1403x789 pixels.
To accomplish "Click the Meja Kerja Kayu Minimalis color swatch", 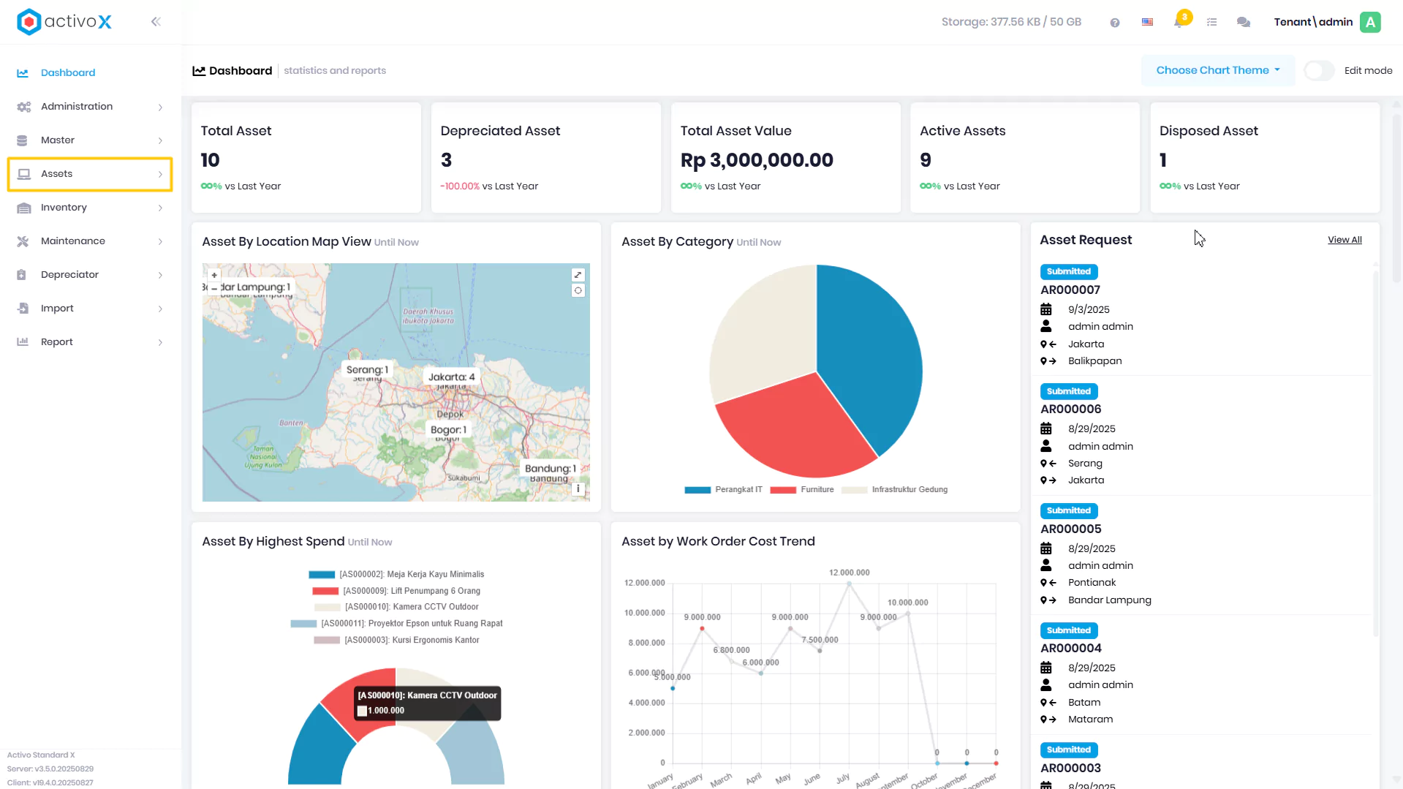I will coord(322,575).
